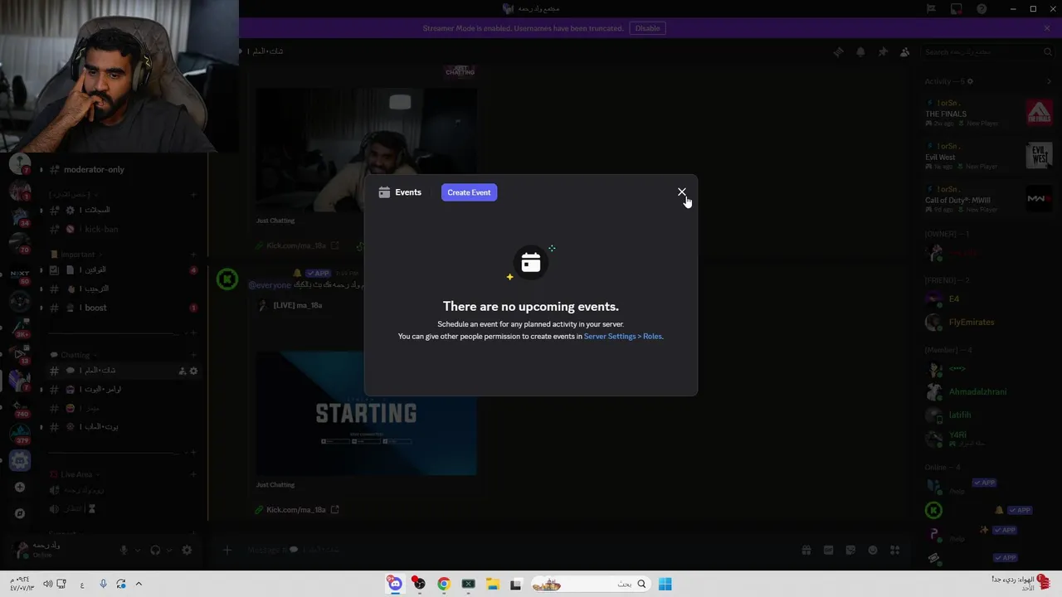Select member Ahmadalzhrani in member list

[x=988, y=391]
